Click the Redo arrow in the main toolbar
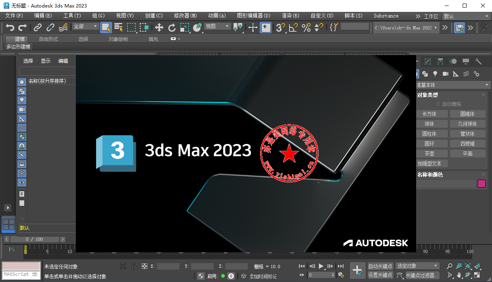The image size is (492, 282). [23, 27]
